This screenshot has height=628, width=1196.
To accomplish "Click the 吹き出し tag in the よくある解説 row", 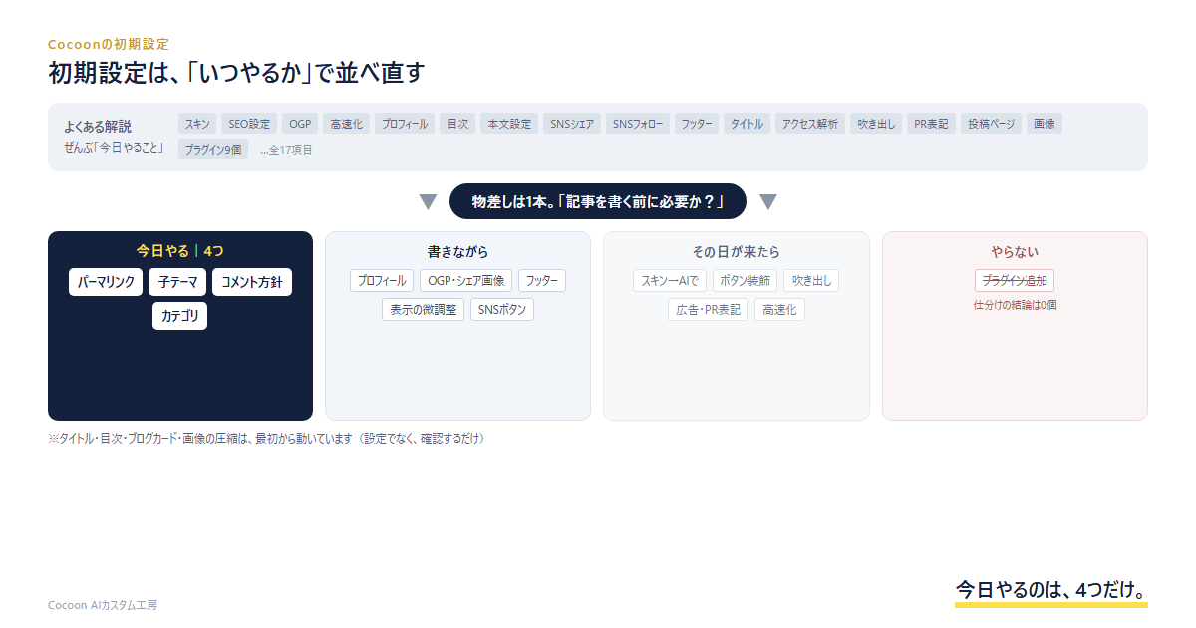I will (x=876, y=124).
